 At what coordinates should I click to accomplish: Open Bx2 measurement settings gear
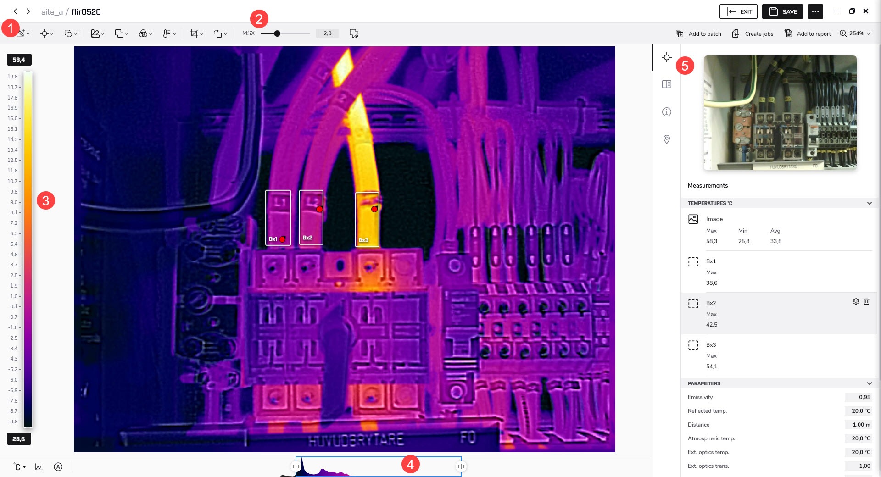(x=856, y=301)
